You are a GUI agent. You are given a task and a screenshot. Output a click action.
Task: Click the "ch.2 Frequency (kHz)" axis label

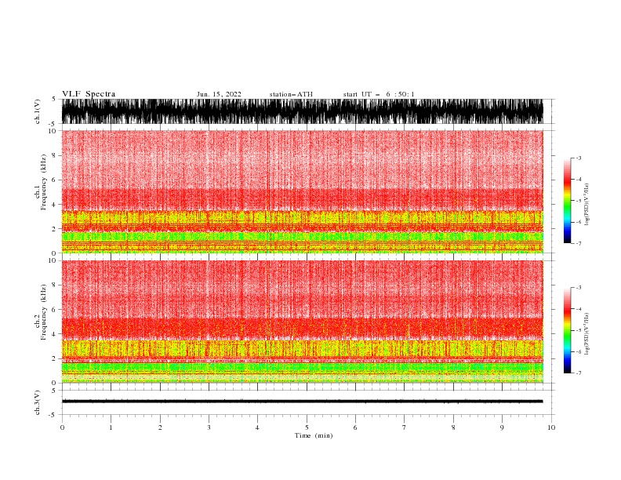(x=41, y=311)
